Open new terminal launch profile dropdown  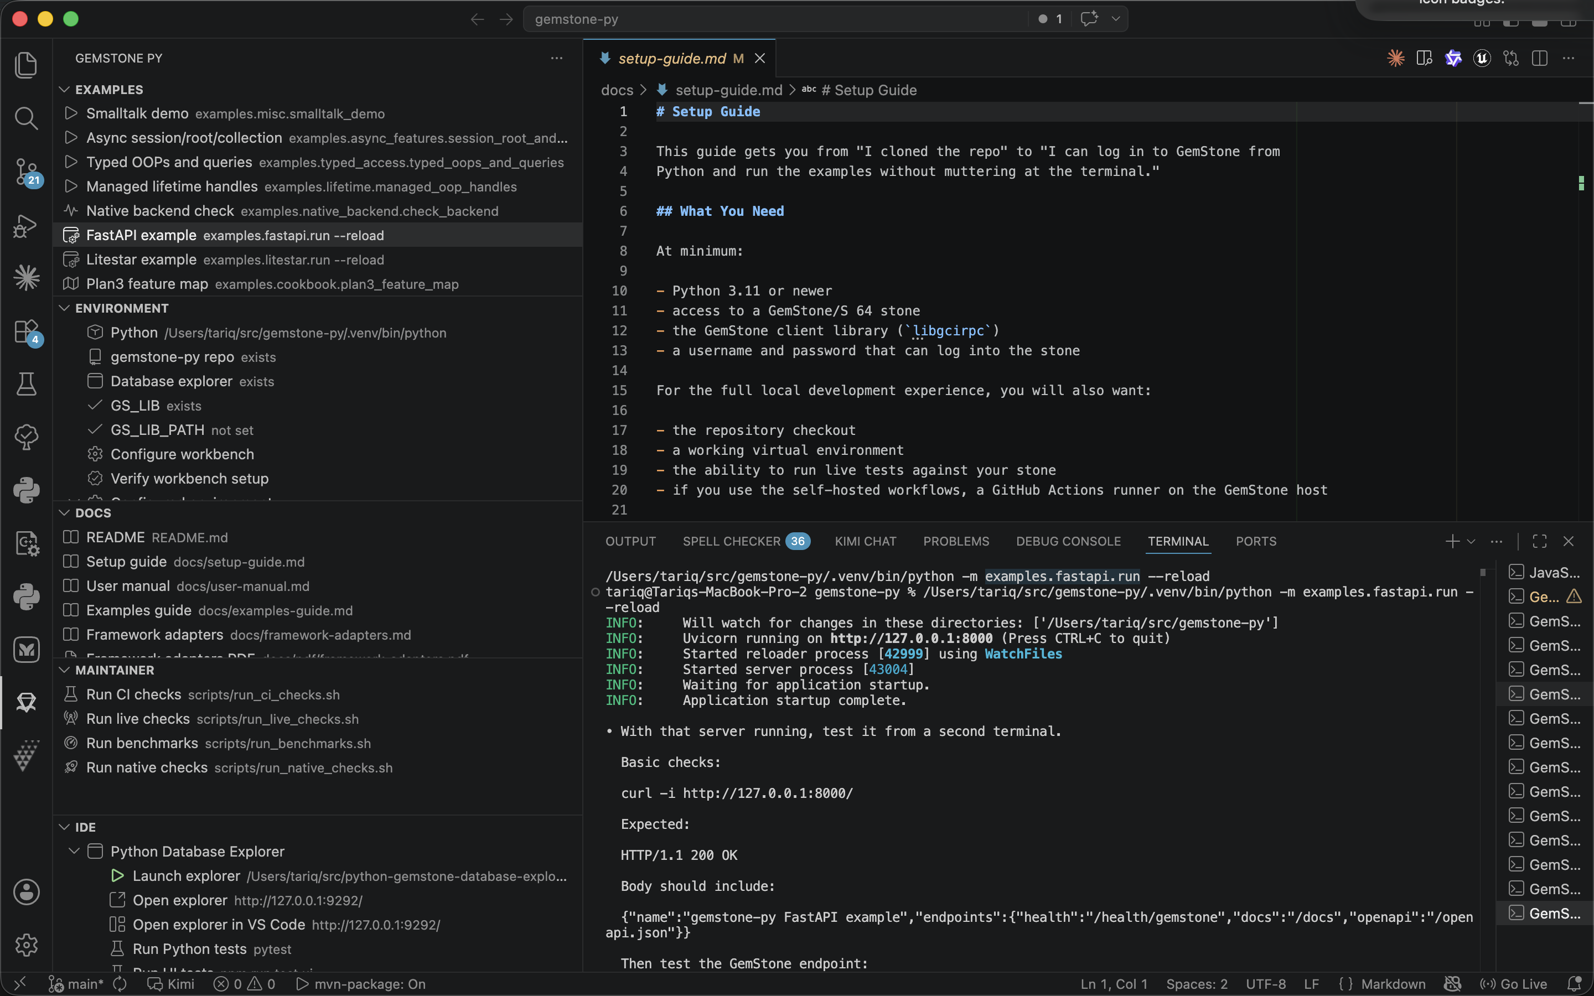pyautogui.click(x=1471, y=541)
